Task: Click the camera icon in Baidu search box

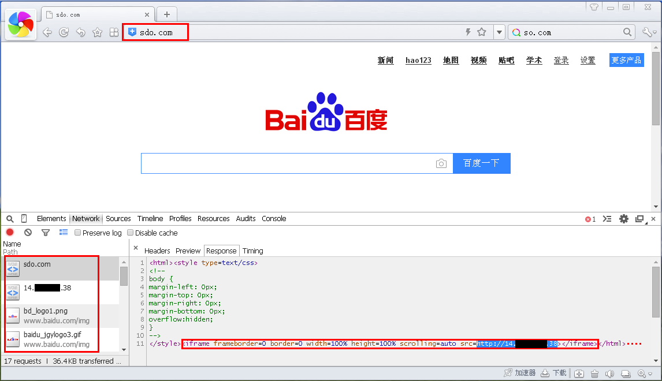Action: [441, 163]
